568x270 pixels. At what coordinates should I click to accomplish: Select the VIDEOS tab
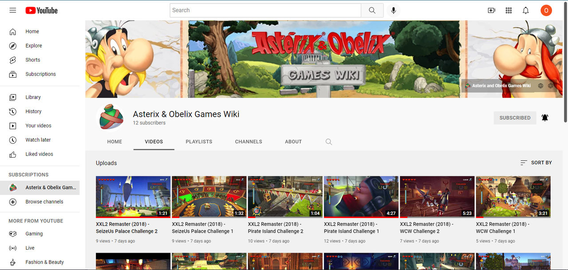(x=154, y=142)
